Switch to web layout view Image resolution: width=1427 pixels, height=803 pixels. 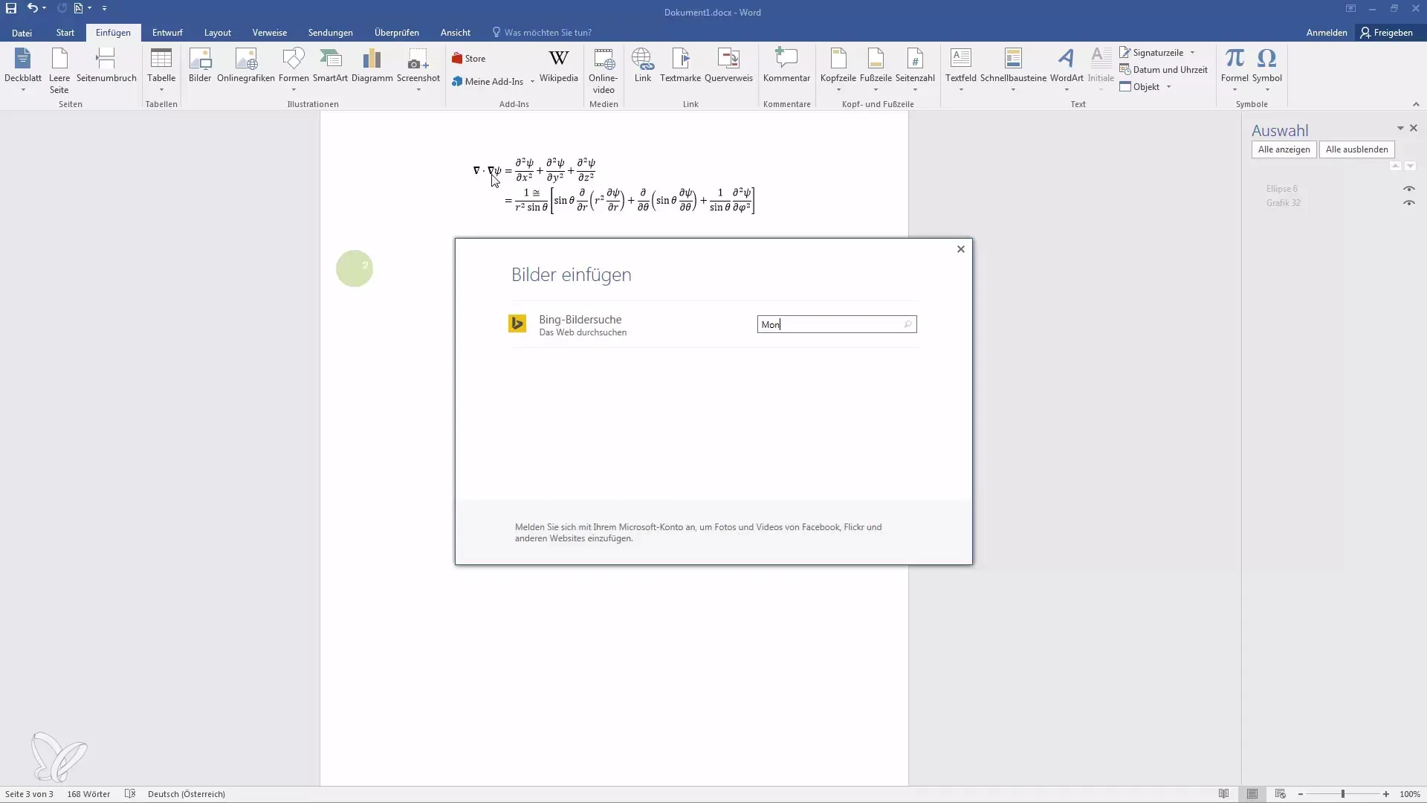tap(1280, 794)
